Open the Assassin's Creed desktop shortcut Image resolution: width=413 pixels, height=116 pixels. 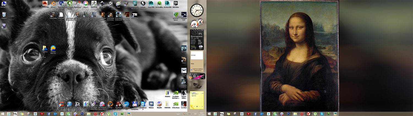[184, 82]
